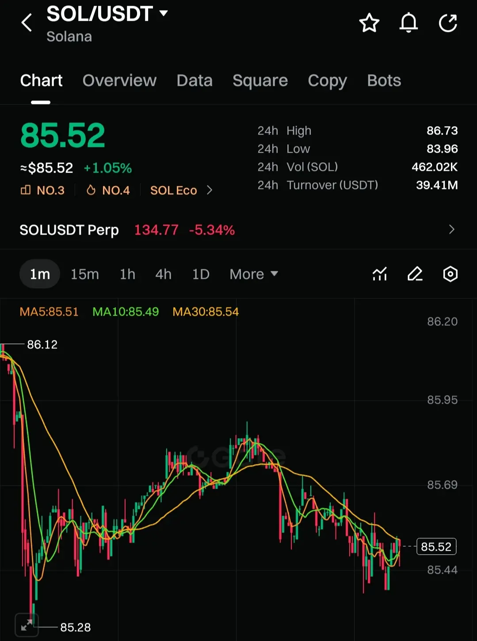Viewport: 477px width, 641px height.
Task: Tap the 24h Turnover value 39.41M
Action: pyautogui.click(x=437, y=185)
